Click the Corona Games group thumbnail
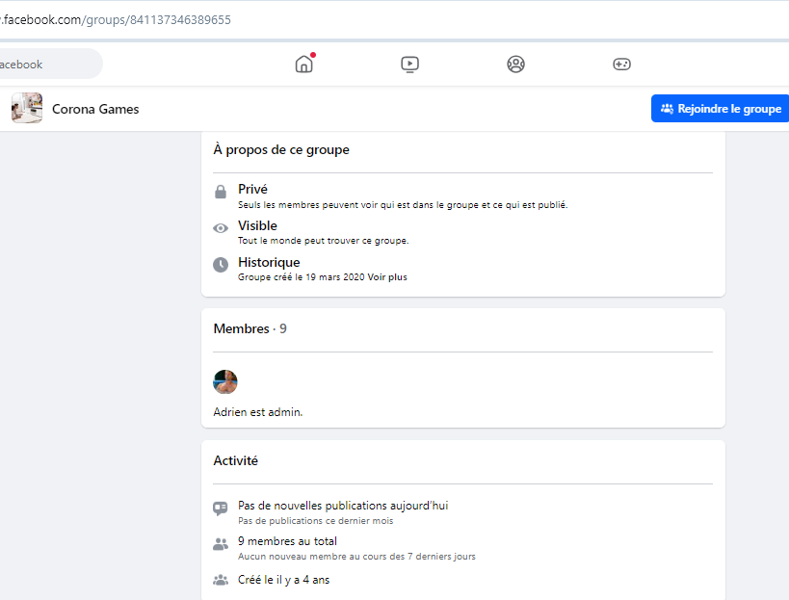Image resolution: width=789 pixels, height=600 pixels. (27, 109)
